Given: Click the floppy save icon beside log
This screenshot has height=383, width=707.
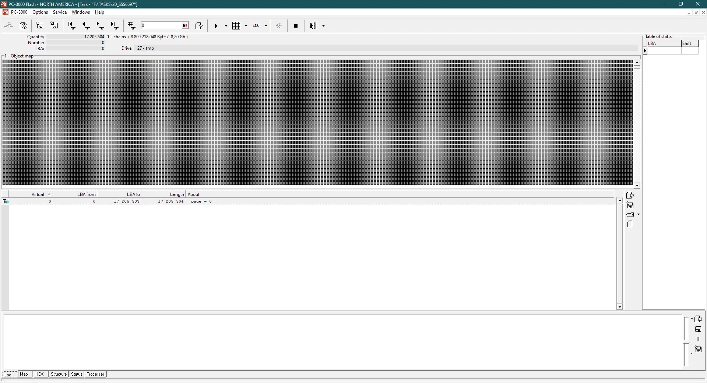Looking at the screenshot, I should click(x=698, y=329).
